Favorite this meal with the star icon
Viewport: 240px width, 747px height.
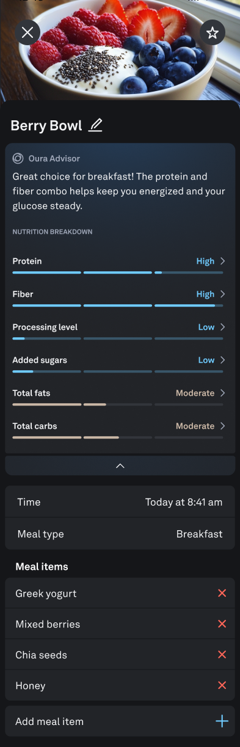click(212, 33)
